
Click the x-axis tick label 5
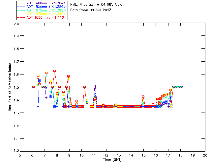20,155
